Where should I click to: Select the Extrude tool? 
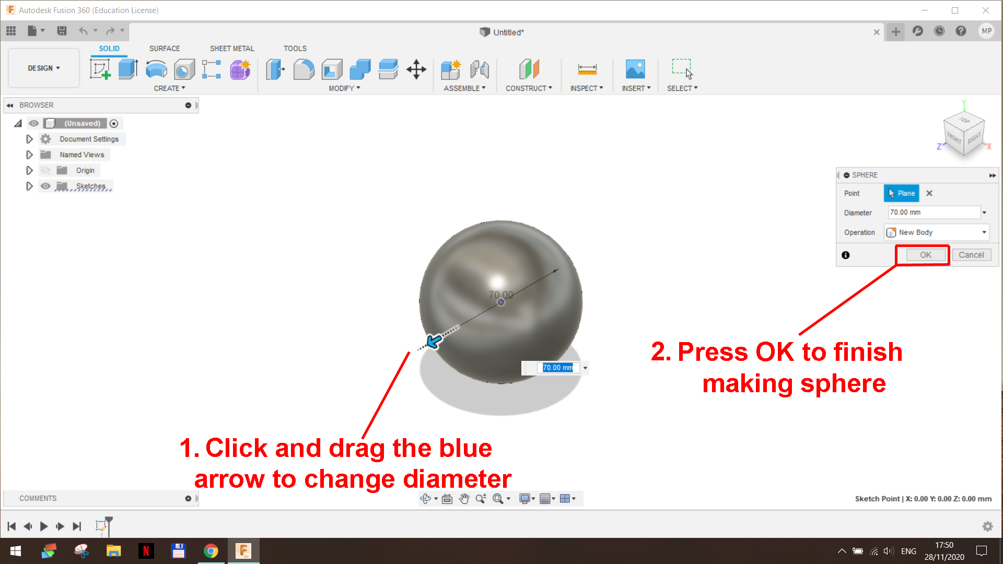[x=128, y=69]
